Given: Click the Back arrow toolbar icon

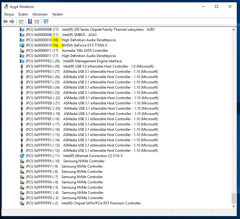Looking at the screenshot, I should [5, 22].
